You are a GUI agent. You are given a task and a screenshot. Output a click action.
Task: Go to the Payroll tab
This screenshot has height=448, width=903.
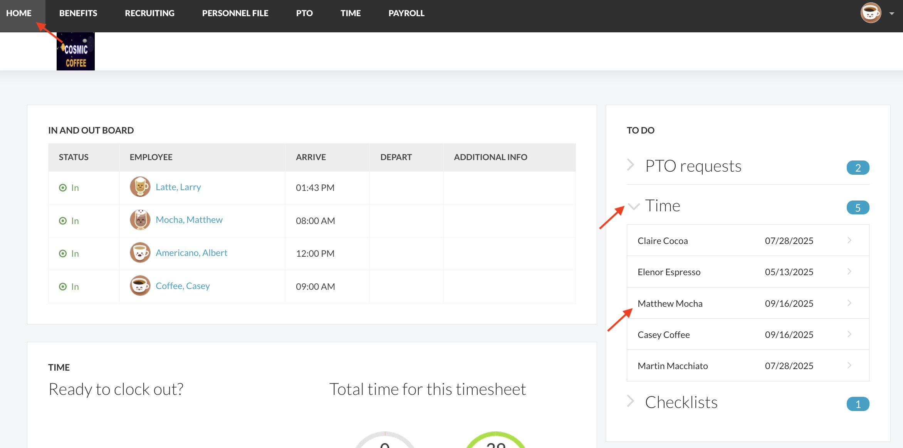point(406,13)
